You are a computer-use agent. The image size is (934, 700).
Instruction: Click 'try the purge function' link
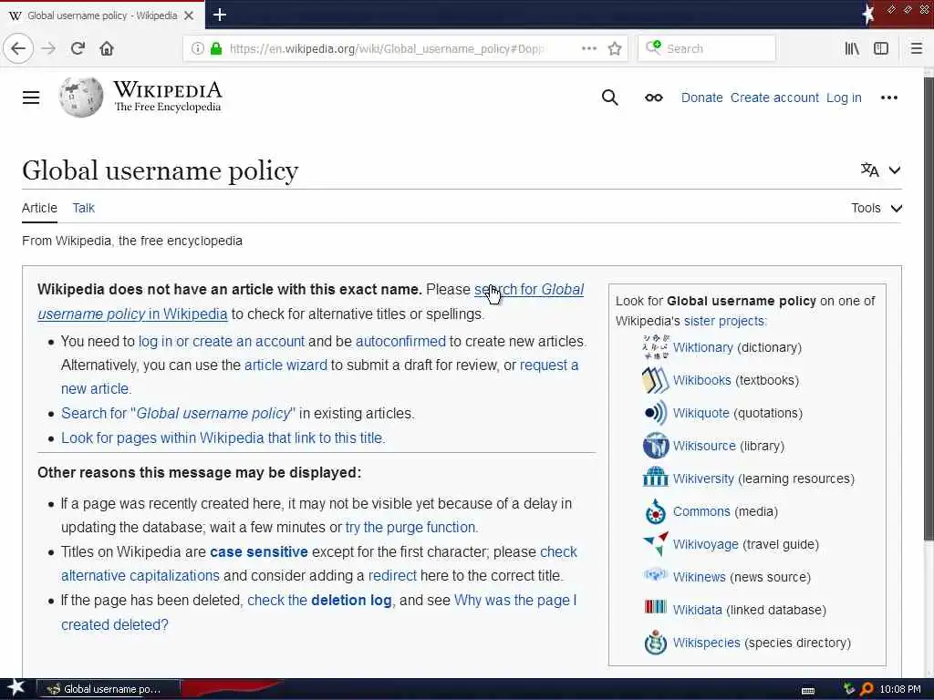[411, 527]
